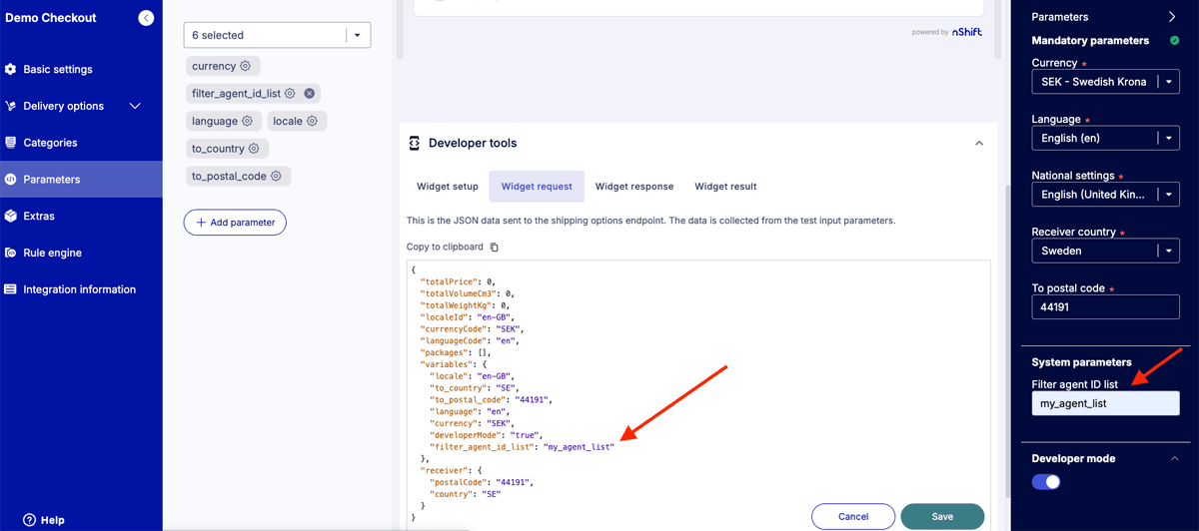Click the gear icon on locale chip
Viewport: 1199px width, 531px height.
coord(313,121)
